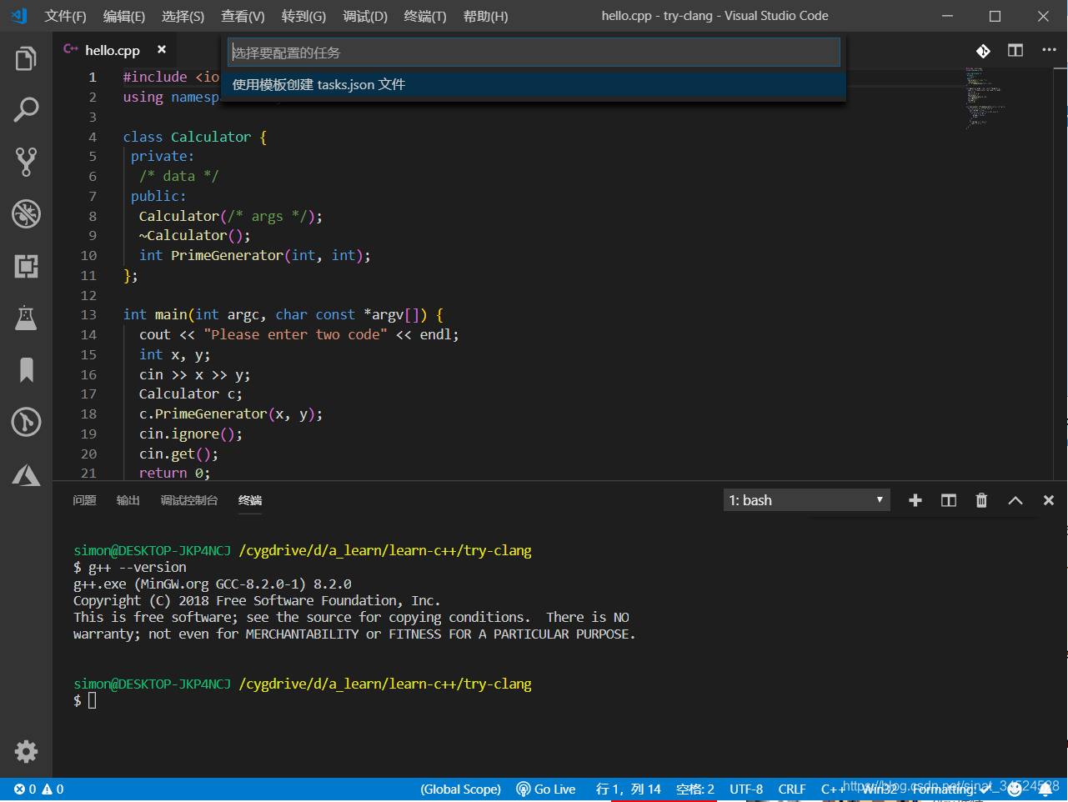Screen dimensions: 1068x802
Task: Click line number 13 in the gutter
Action: point(88,315)
